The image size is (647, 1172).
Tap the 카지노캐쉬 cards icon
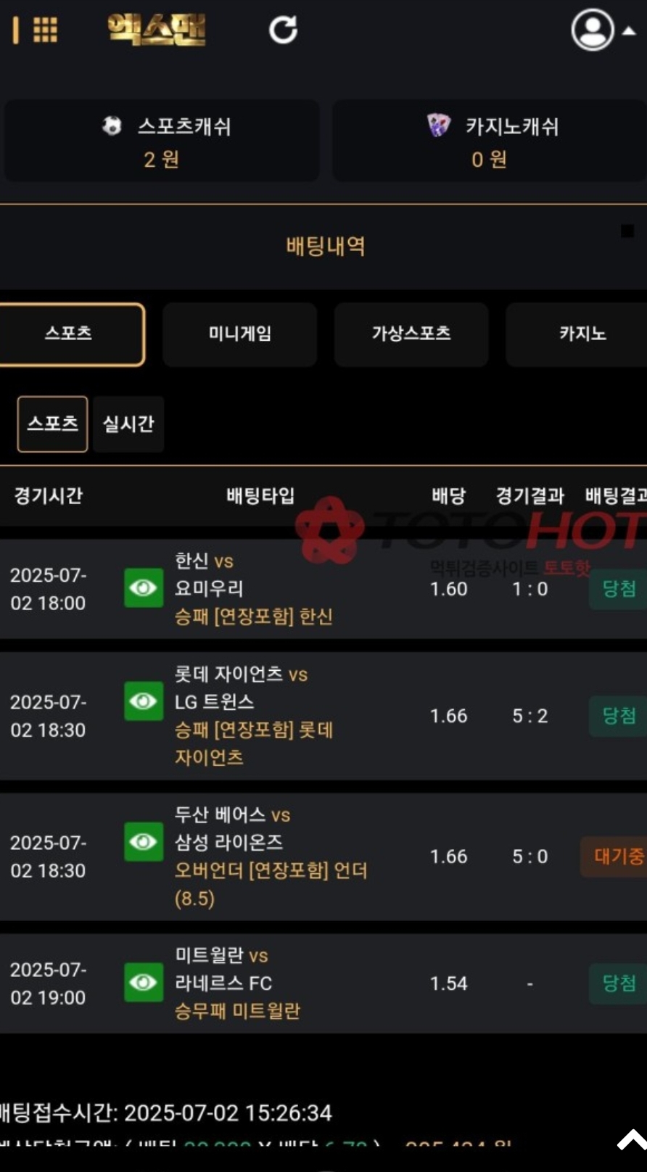coord(439,125)
